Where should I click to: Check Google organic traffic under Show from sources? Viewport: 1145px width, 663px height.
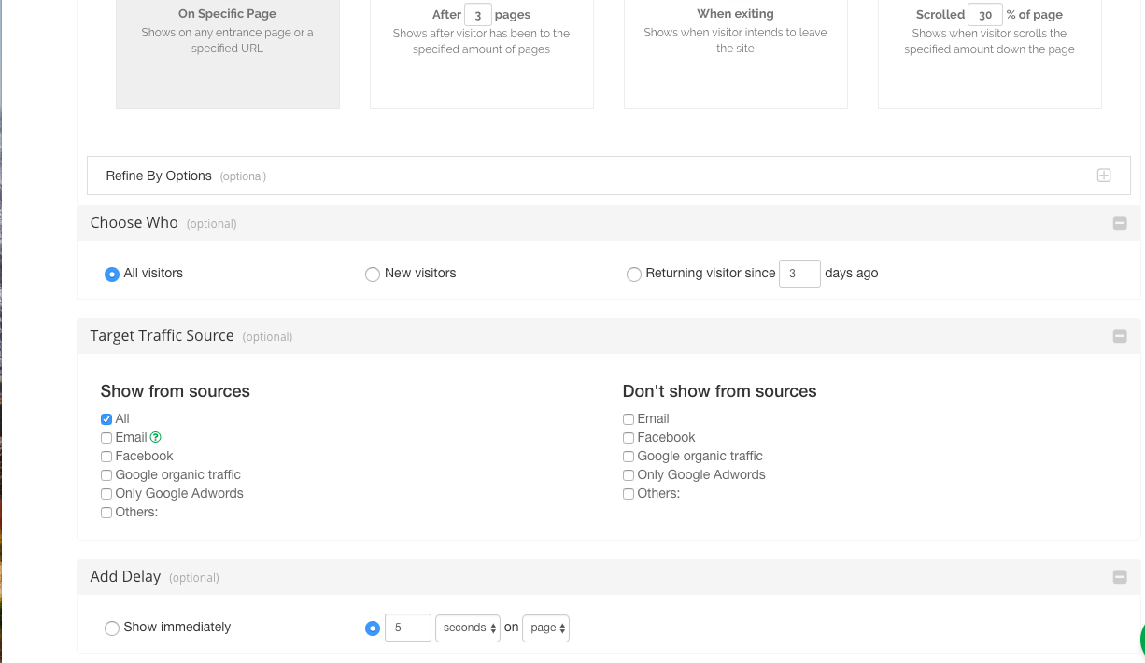(x=106, y=475)
